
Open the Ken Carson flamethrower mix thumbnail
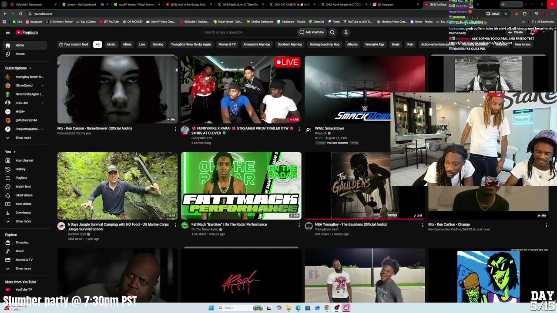coord(117,90)
